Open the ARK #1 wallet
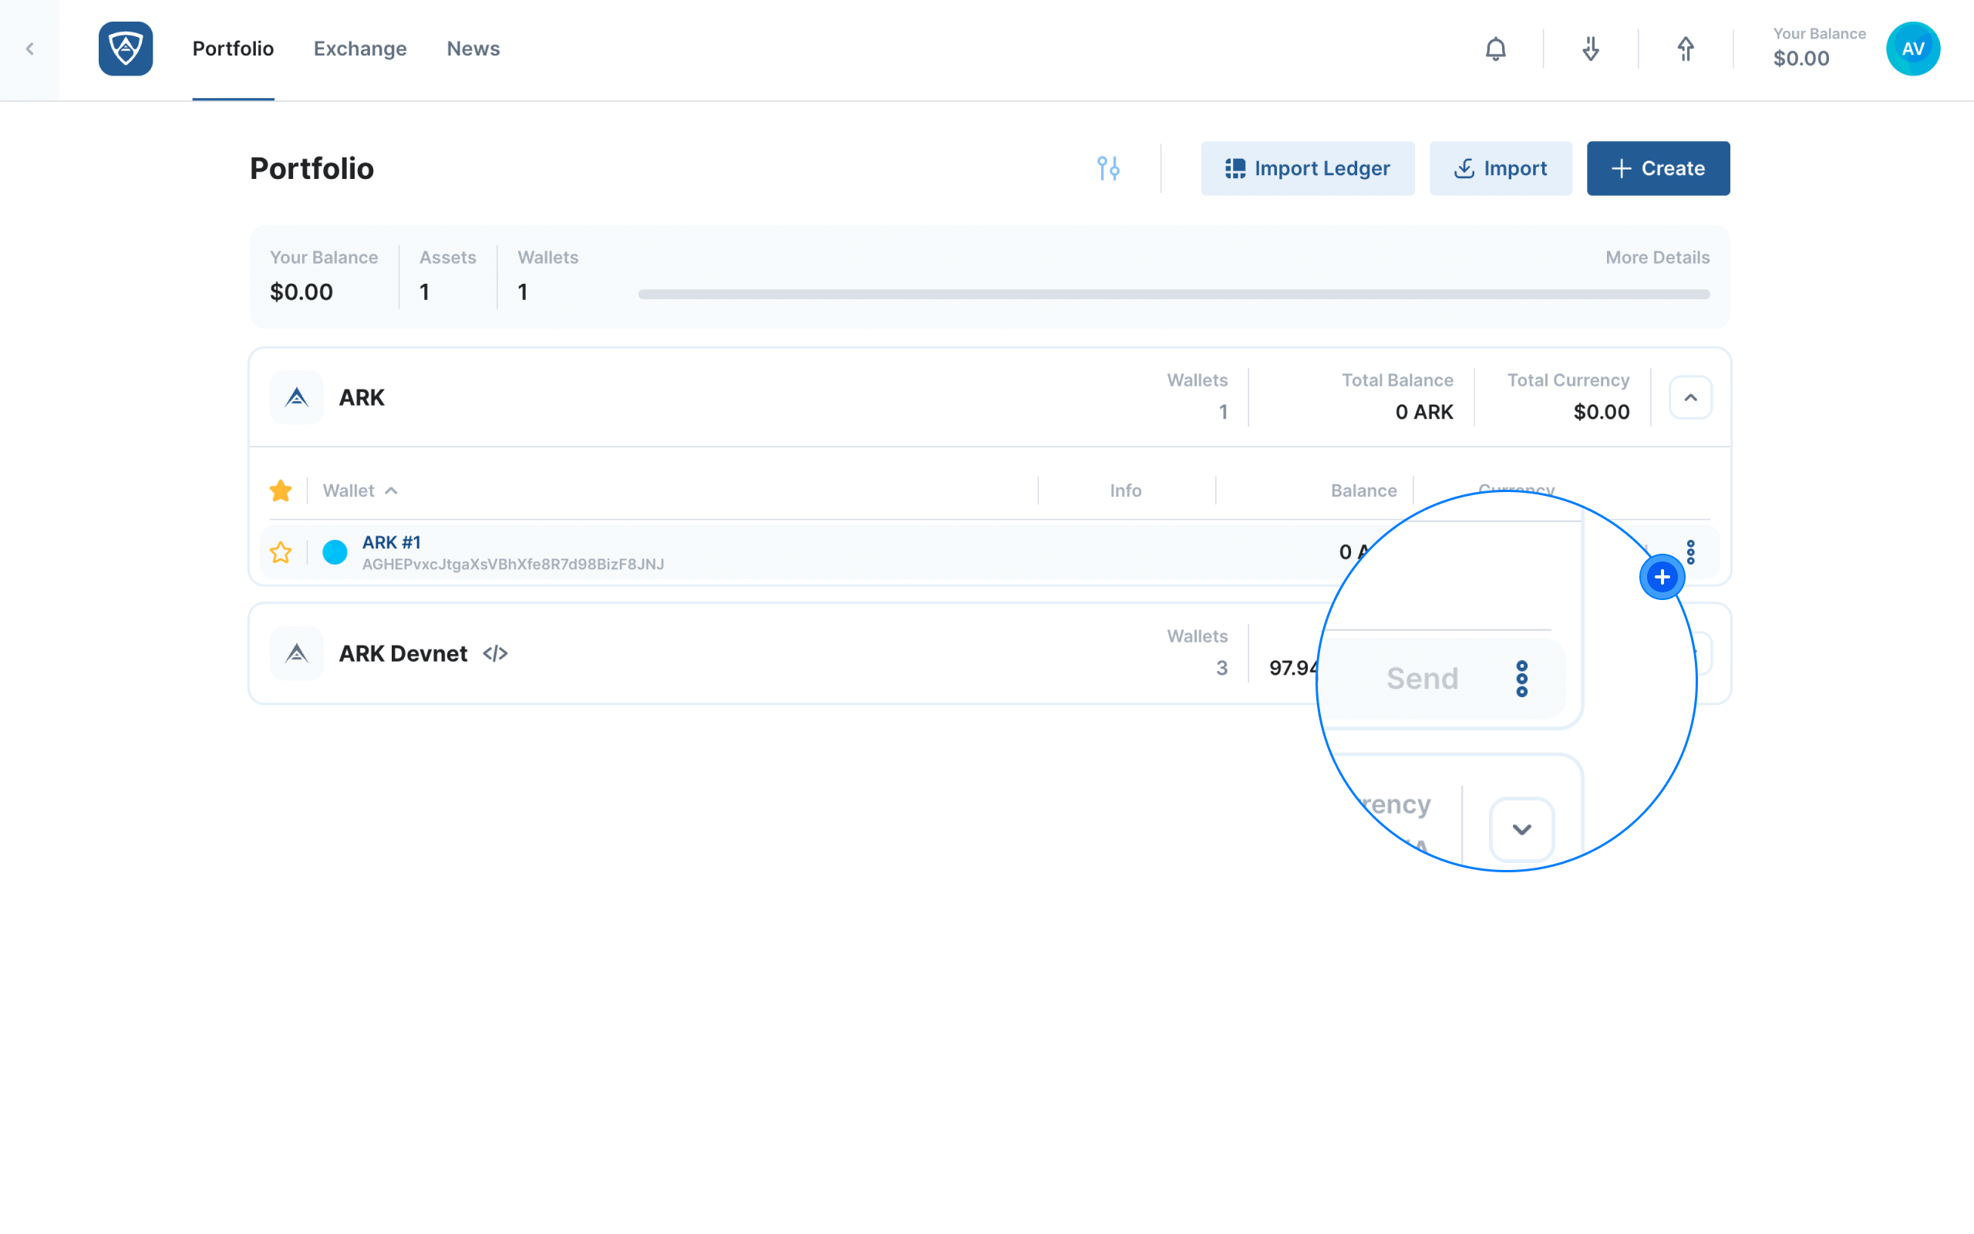1974x1234 pixels. (x=392, y=543)
